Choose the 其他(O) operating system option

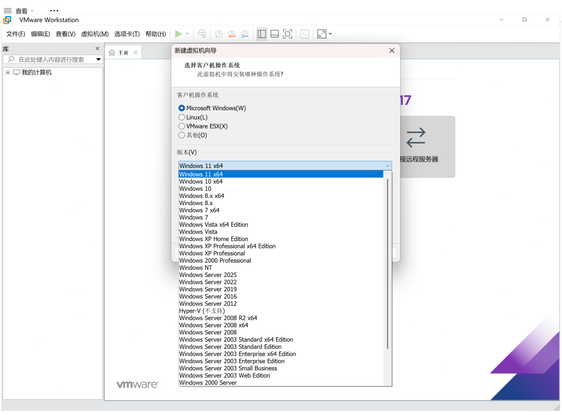(182, 135)
